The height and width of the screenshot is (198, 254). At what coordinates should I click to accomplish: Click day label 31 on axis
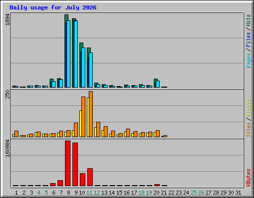point(238,193)
